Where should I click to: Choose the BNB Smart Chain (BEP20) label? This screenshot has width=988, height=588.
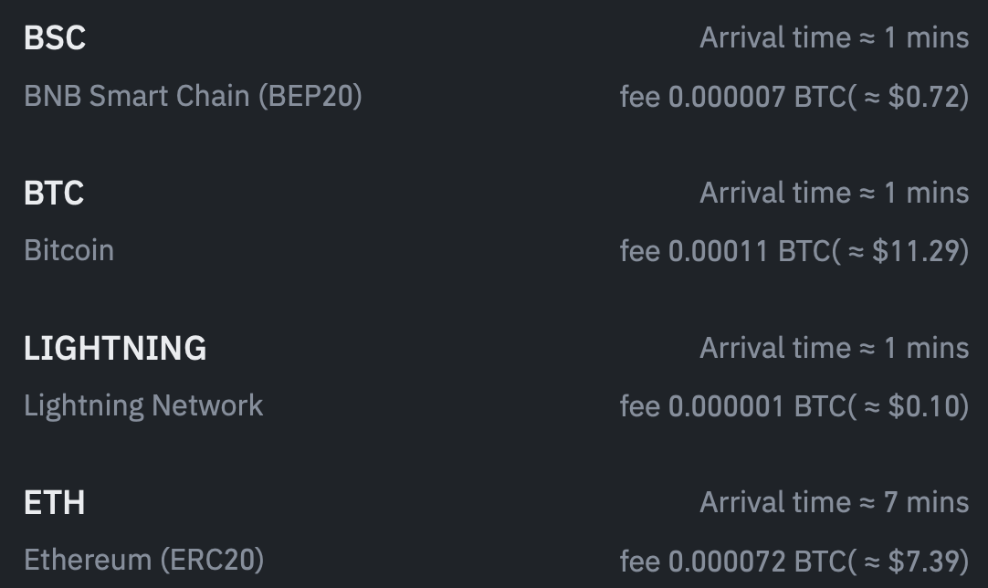coord(193,96)
